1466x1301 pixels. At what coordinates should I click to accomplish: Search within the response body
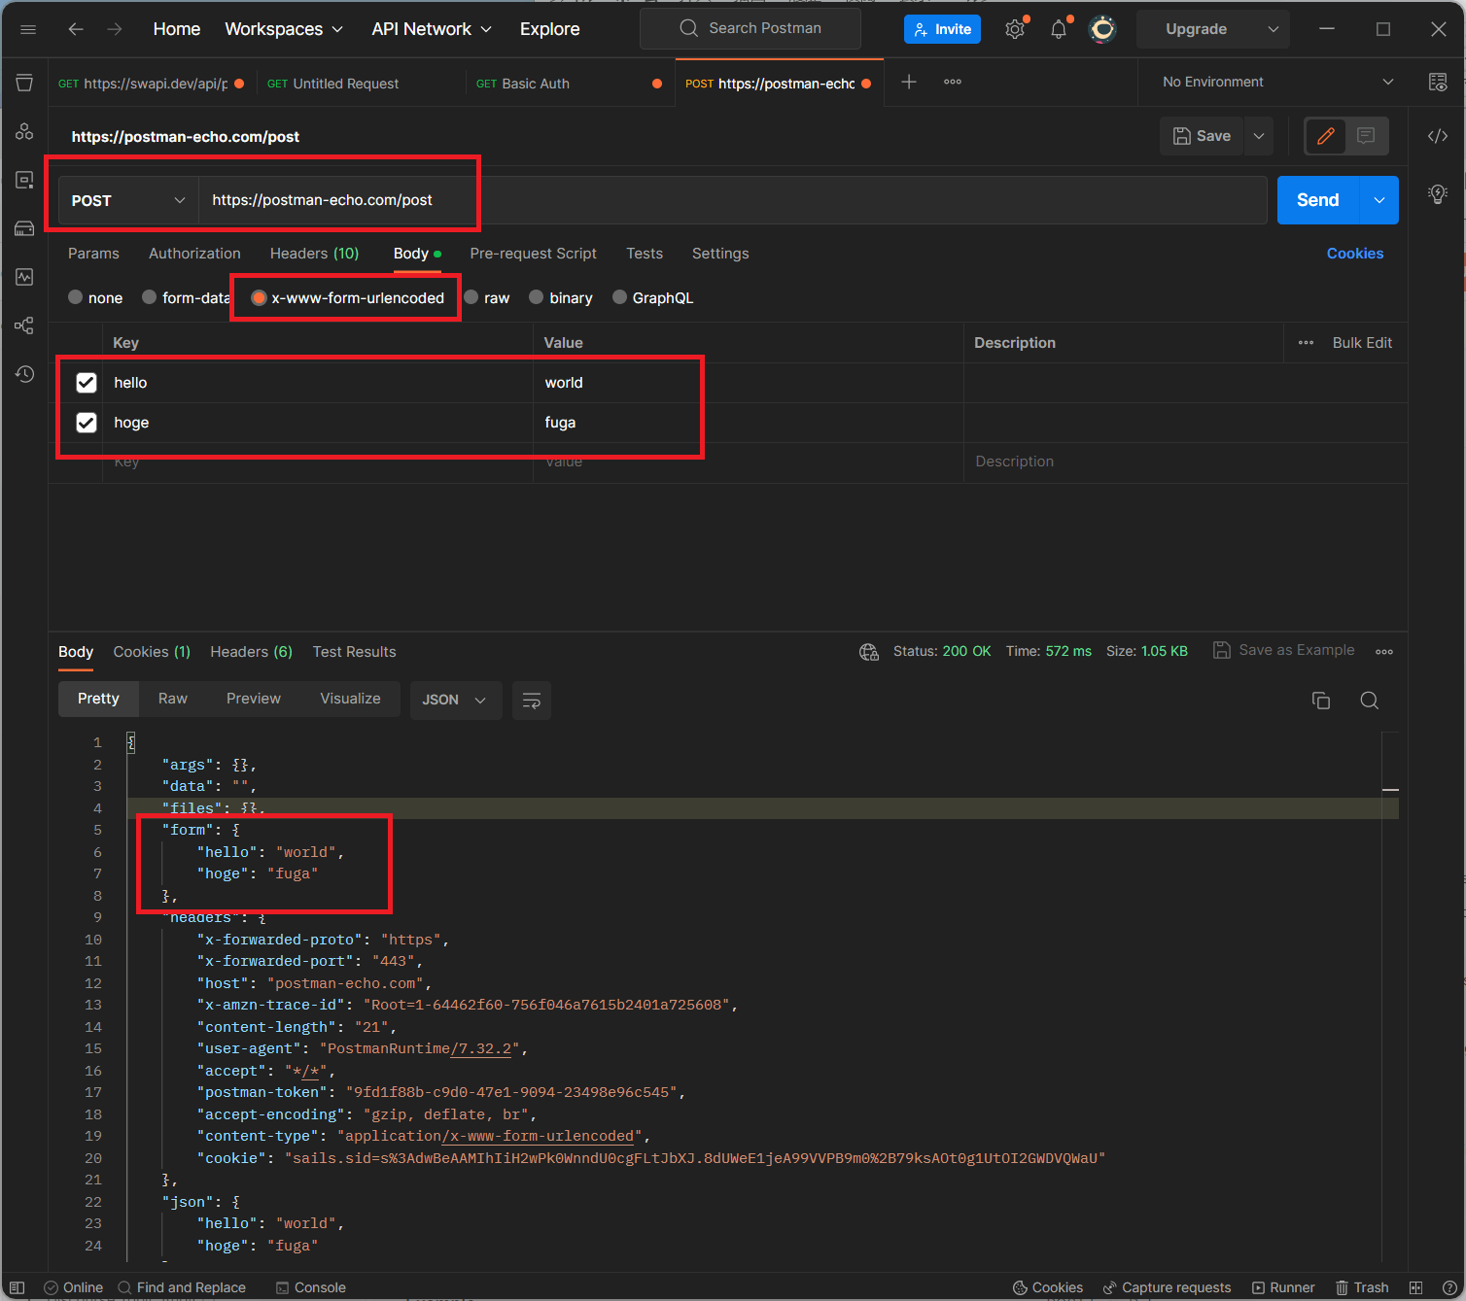(x=1370, y=701)
